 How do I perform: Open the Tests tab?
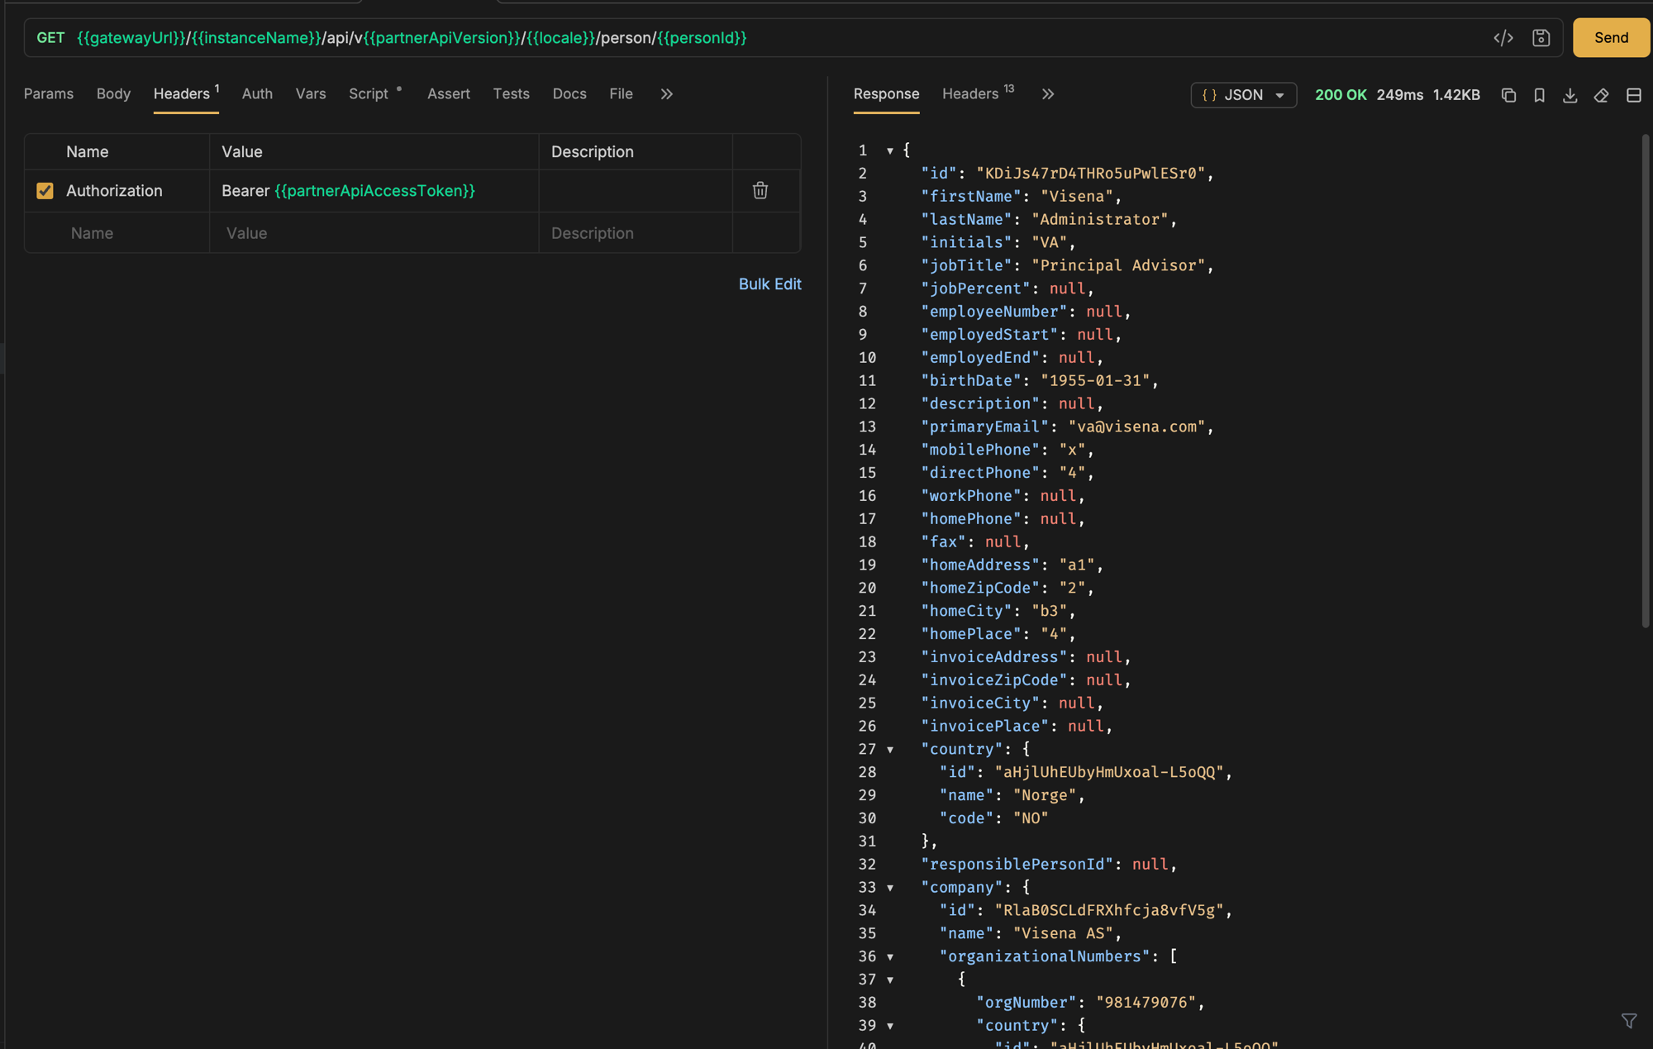point(511,94)
